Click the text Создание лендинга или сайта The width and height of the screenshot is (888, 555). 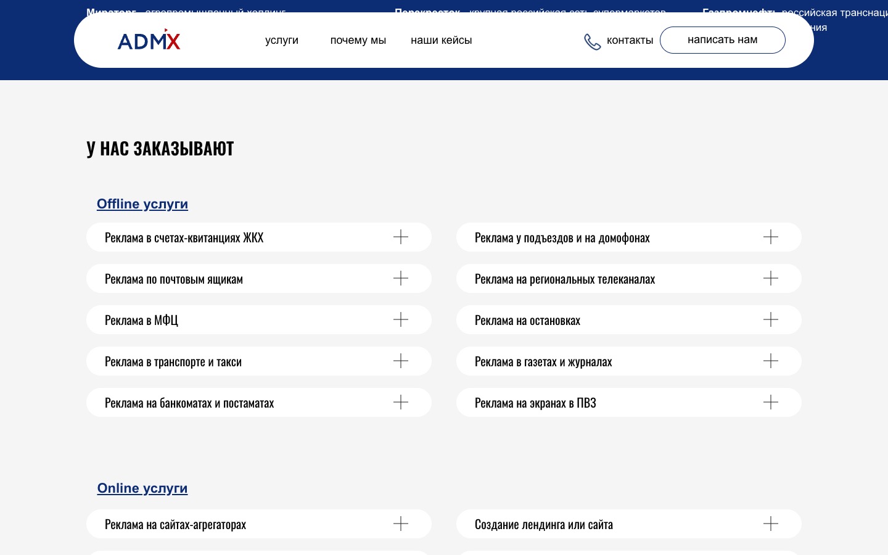tap(544, 524)
